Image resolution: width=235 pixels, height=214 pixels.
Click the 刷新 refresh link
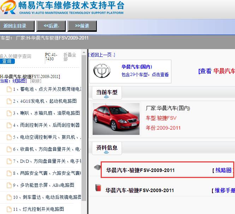click(x=36, y=81)
